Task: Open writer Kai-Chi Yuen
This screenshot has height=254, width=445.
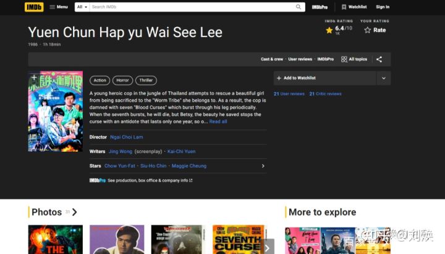Action: point(181,152)
